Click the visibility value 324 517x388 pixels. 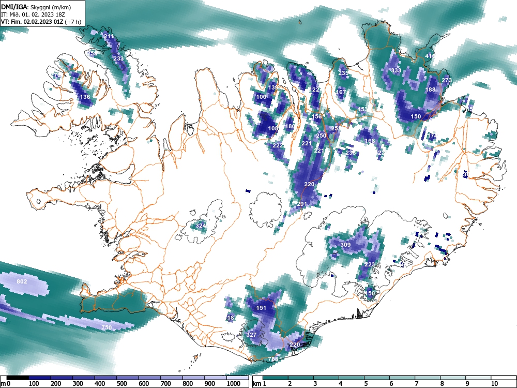[201, 226]
